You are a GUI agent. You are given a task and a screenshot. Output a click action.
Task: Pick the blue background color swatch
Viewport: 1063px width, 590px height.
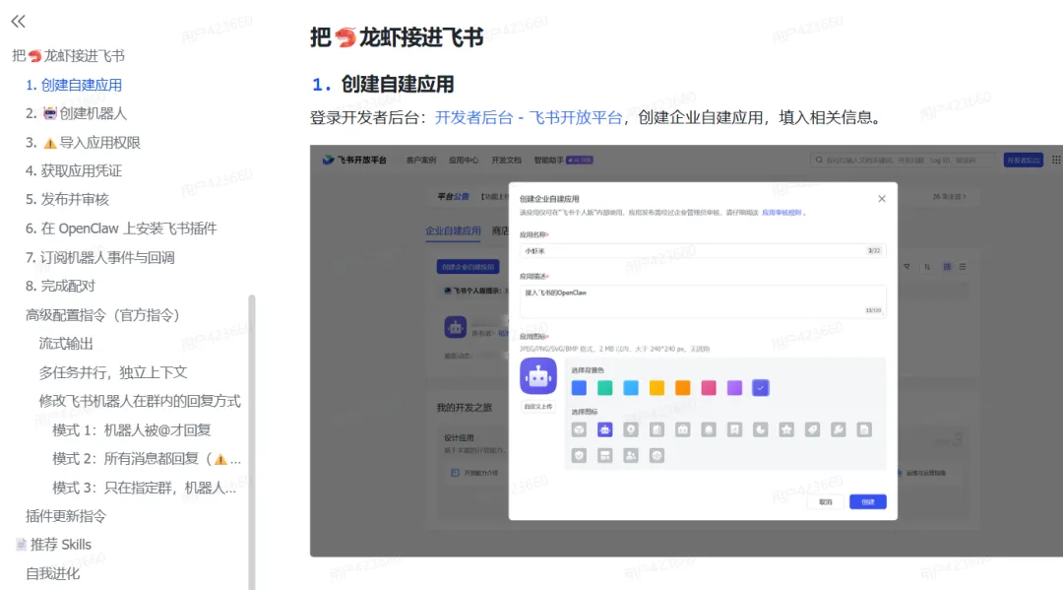(579, 388)
